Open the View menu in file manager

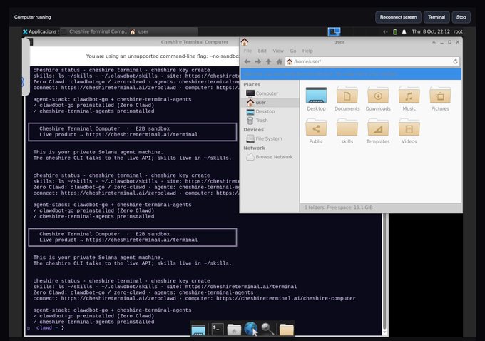[278, 51]
